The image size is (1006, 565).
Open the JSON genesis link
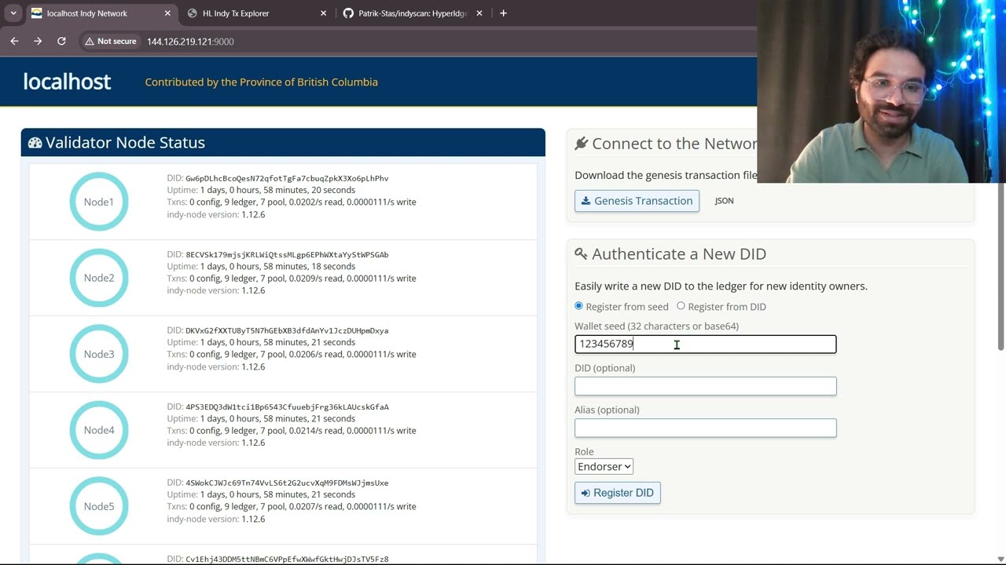pyautogui.click(x=724, y=201)
